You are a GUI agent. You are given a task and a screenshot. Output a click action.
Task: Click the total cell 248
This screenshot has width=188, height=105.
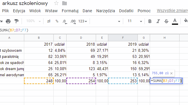coord(39,81)
